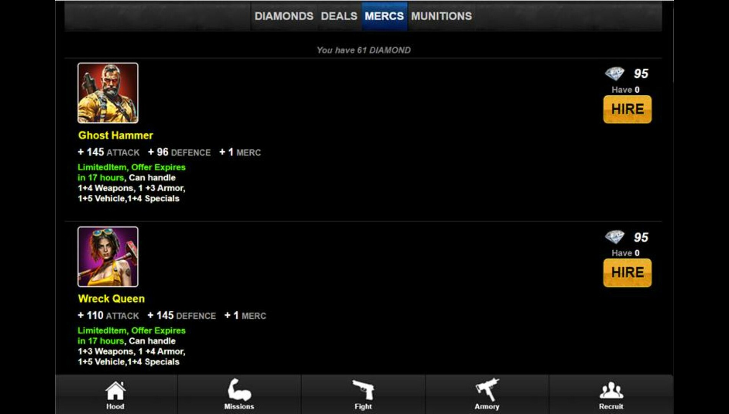Click the You have 61 DIAMOND header

(363, 49)
